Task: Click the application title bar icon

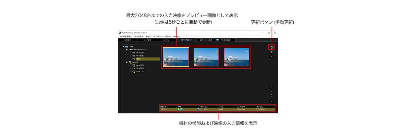Action: [120, 33]
